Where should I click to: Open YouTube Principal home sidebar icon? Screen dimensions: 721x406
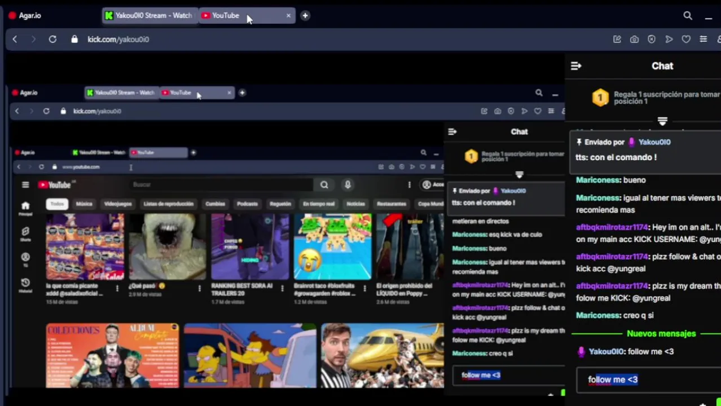[25, 208]
